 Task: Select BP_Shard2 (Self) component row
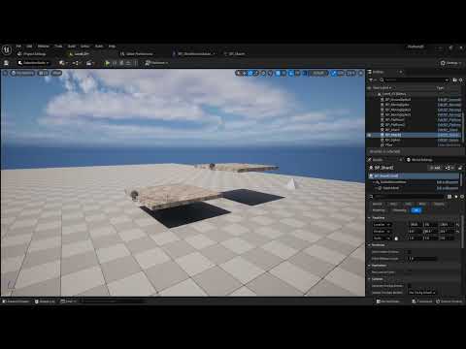coord(415,175)
